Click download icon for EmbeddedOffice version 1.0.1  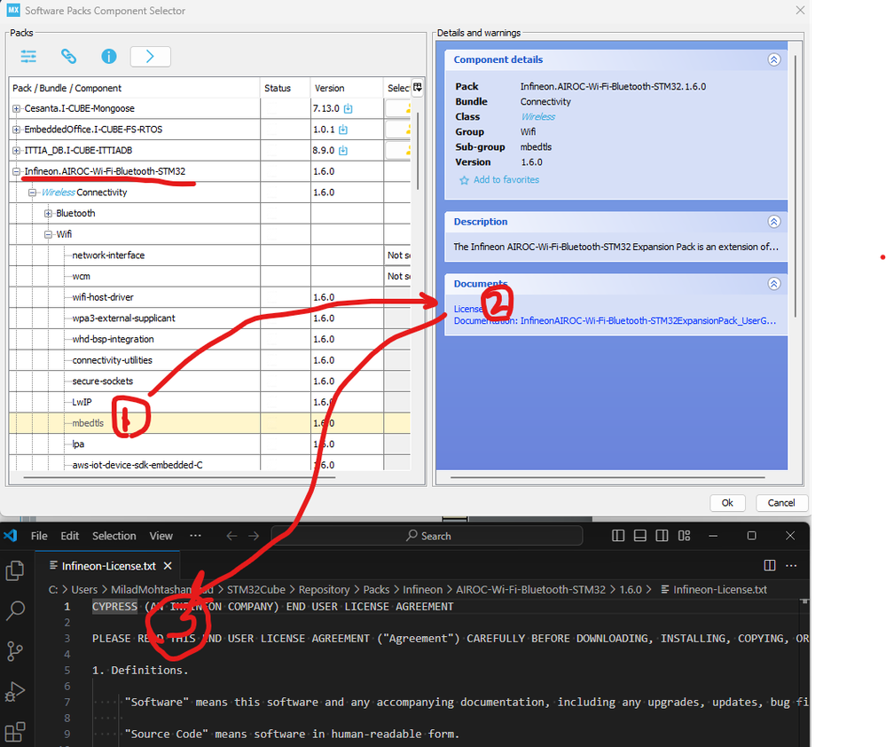[343, 130]
